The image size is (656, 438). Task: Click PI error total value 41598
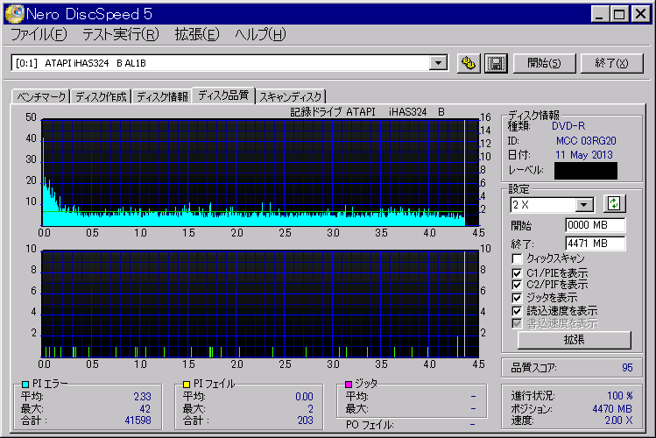tap(138, 420)
